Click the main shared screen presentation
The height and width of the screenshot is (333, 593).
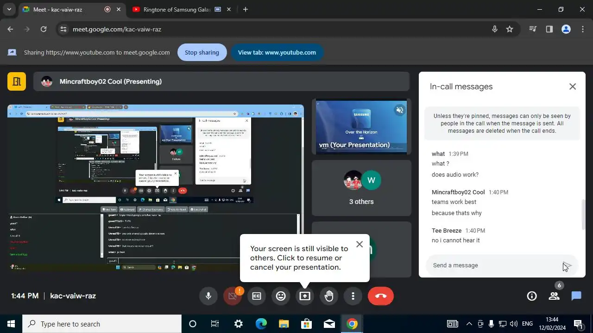pos(156,188)
